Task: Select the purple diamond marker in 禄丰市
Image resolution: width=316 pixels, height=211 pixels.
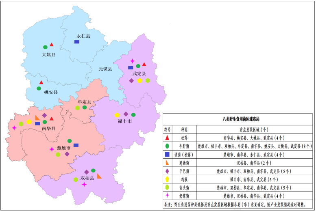Action: (x=126, y=114)
